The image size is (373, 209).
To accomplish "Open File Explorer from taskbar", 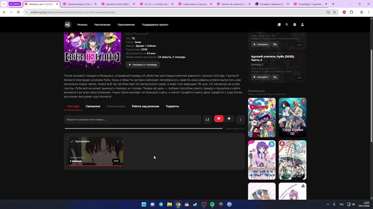I will pos(169,204).
